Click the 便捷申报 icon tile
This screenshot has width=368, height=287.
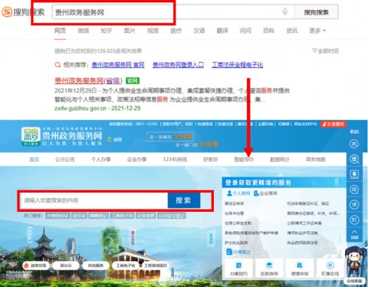299,269
